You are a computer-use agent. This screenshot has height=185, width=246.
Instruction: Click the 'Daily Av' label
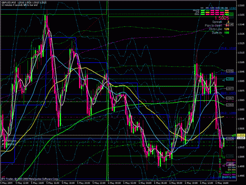(x=217, y=33)
